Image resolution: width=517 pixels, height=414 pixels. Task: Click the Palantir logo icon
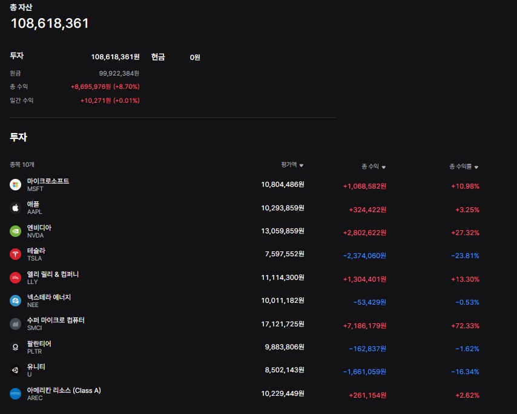click(x=15, y=347)
